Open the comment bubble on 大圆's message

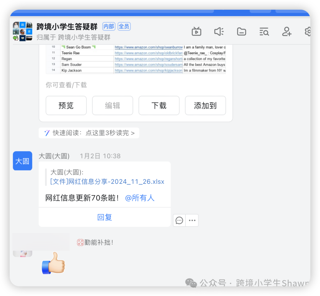pos(179,220)
